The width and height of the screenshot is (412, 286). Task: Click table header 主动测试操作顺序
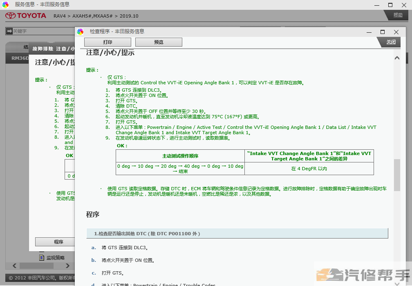click(180, 156)
